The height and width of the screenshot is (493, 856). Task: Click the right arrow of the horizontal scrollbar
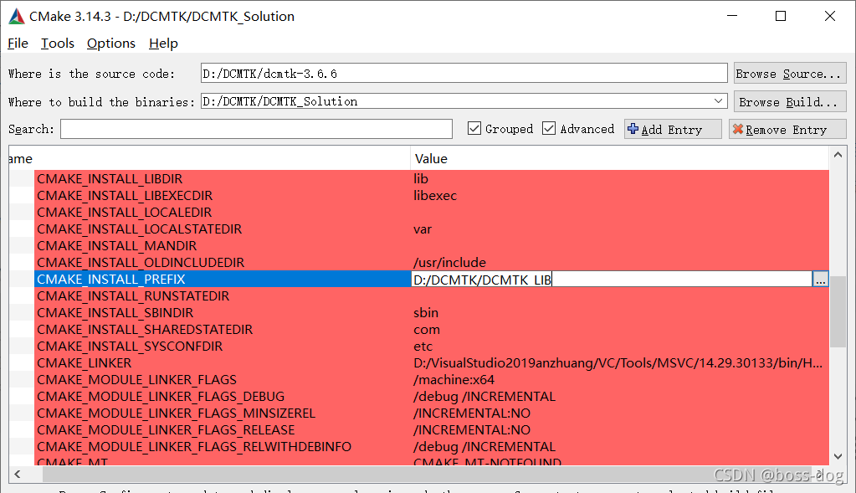pyautogui.click(x=838, y=474)
